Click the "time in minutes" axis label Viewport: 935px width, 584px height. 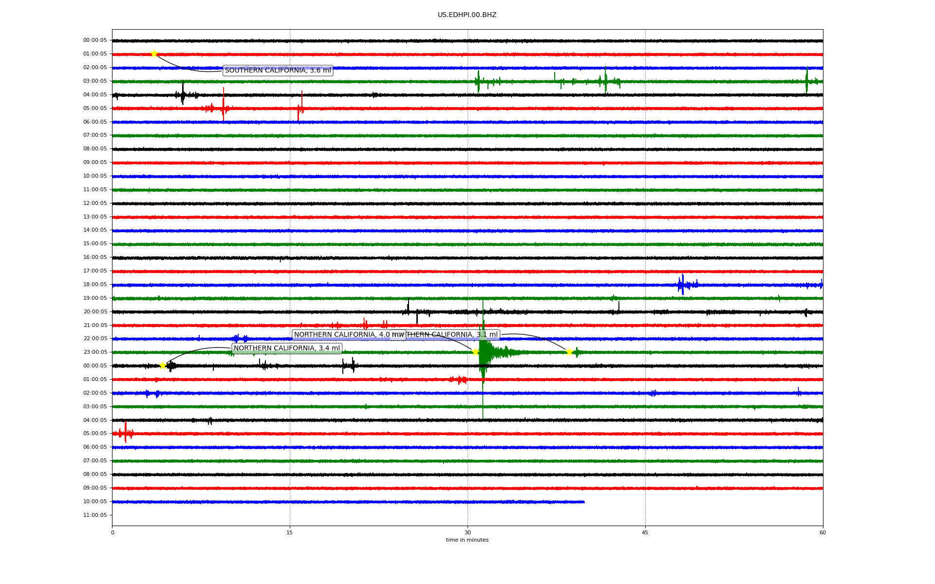(467, 540)
